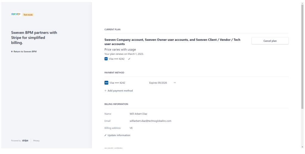Select the billing email address text

click(x=150, y=121)
